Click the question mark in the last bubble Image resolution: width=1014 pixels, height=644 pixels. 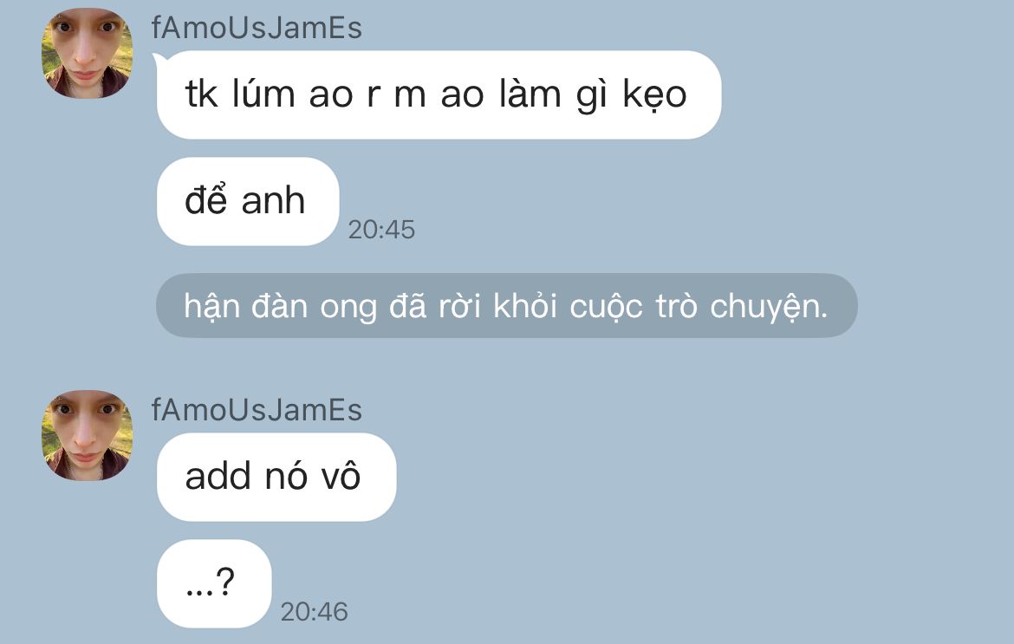225,582
